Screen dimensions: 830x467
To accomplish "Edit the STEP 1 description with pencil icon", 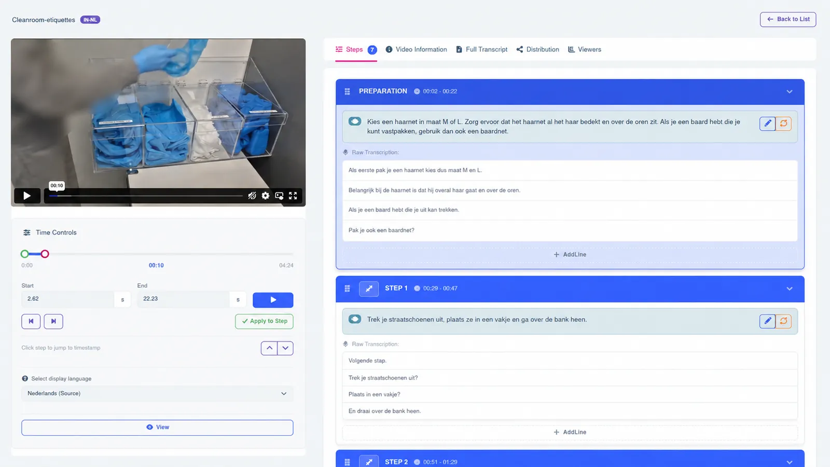I will pyautogui.click(x=768, y=321).
